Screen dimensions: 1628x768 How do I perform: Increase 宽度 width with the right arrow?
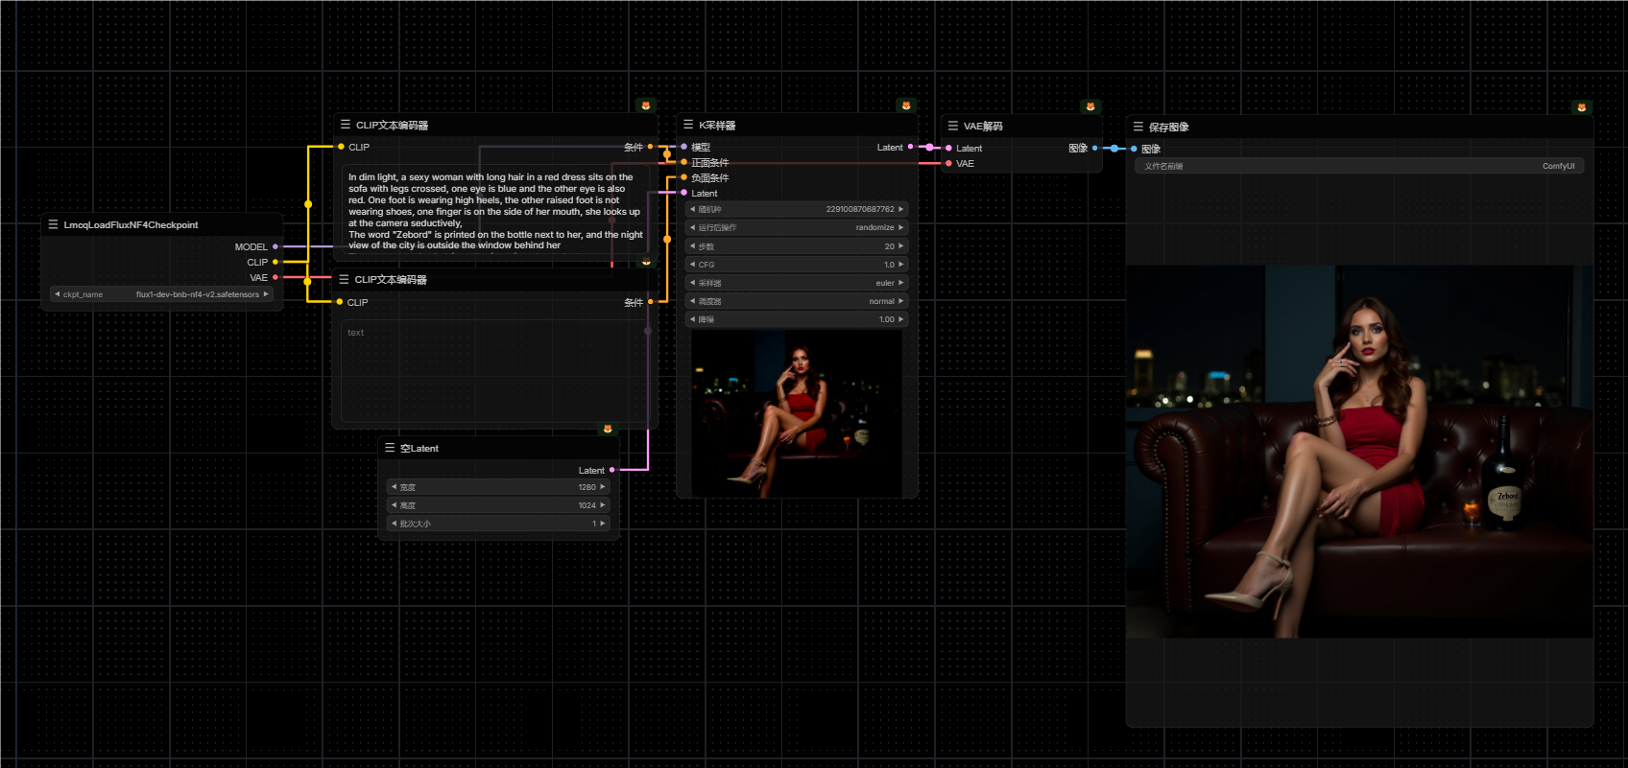(603, 487)
